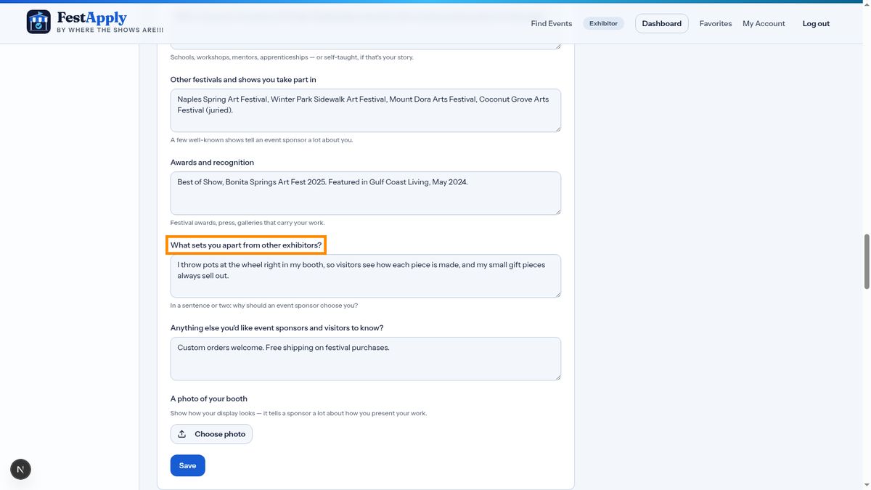Focus the anything else you'd like text area
The height and width of the screenshot is (490, 871).
[x=366, y=359]
